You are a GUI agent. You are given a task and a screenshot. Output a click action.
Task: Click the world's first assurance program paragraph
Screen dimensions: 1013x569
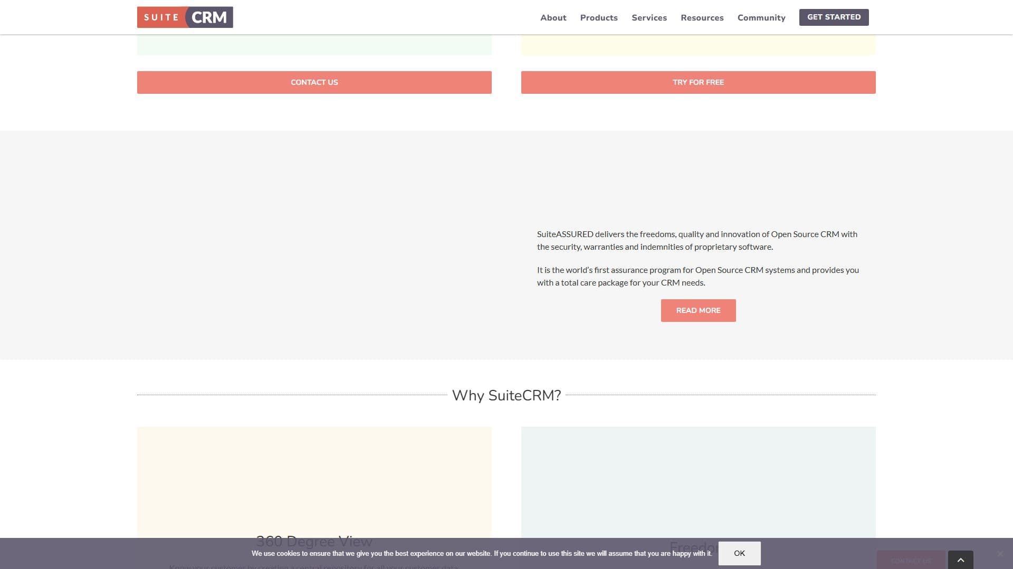698,276
